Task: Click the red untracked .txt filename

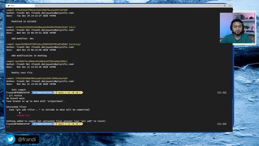Action: (23, 115)
